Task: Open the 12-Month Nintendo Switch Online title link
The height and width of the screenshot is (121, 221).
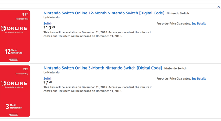Action: [x=104, y=13]
